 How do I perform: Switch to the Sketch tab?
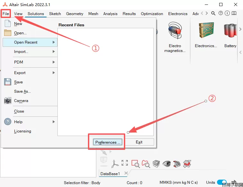pos(55,13)
